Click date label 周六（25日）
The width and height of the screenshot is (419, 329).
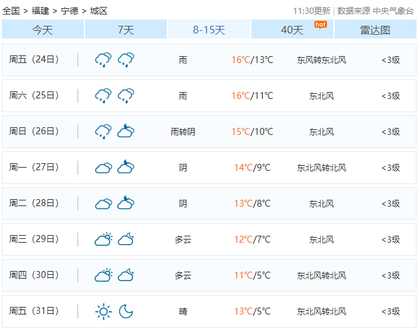pos(34,95)
